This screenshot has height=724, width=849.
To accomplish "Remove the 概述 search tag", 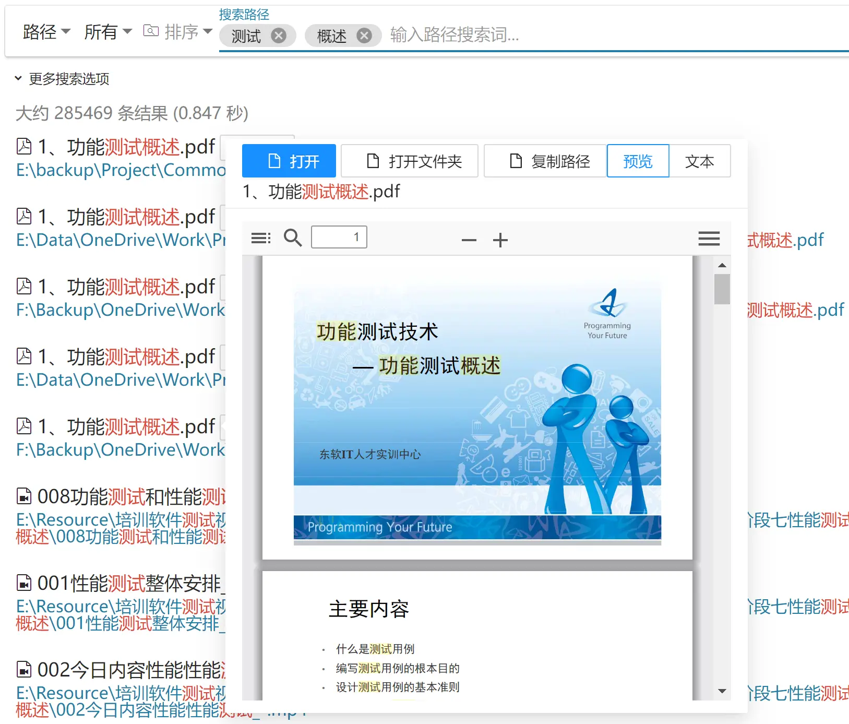I will [364, 35].
